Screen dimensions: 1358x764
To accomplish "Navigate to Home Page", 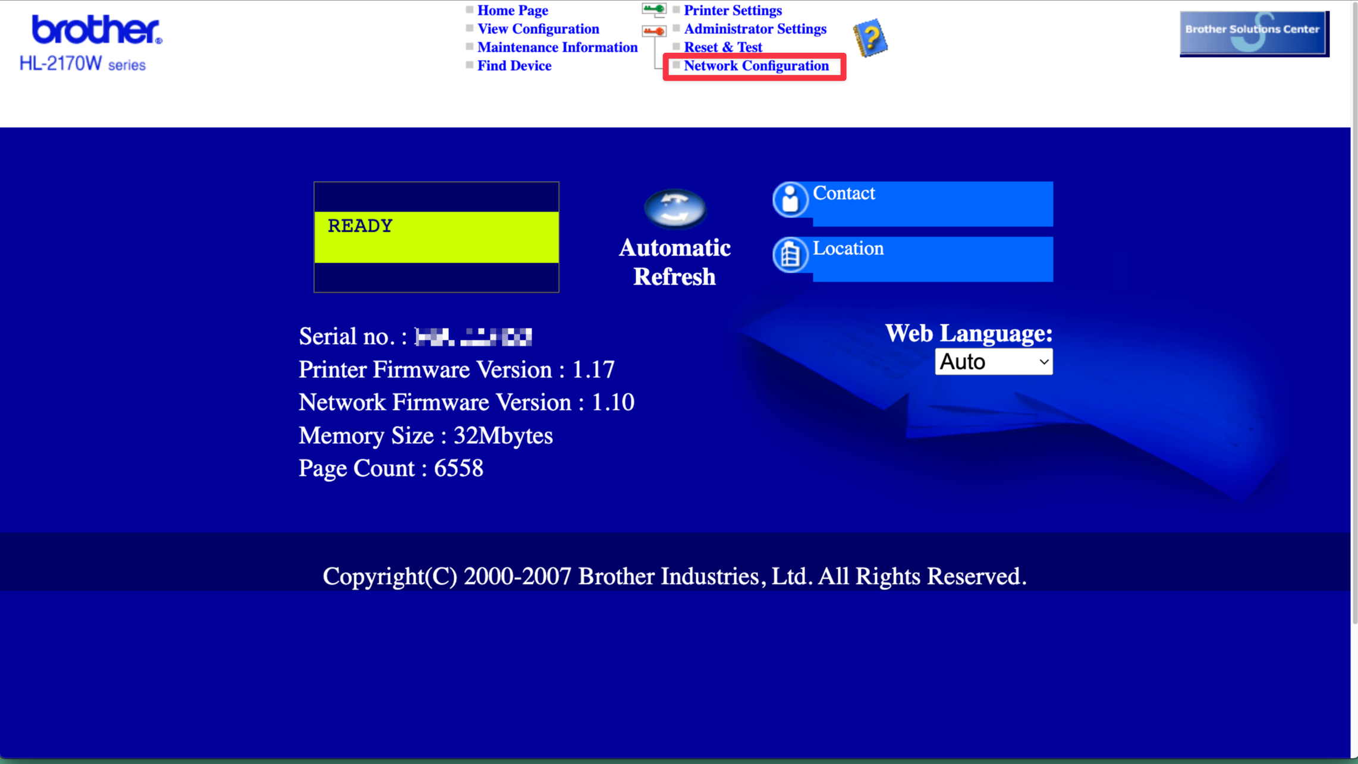I will coord(513,10).
